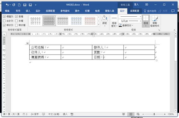Select the gray grid table style thumbnail

point(63,21)
